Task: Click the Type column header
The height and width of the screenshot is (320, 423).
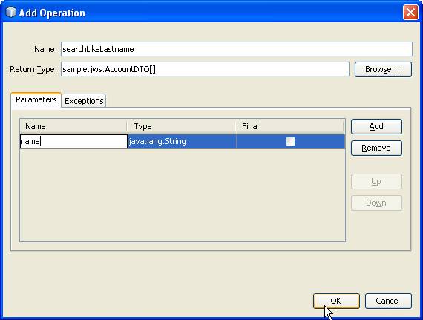Action: coord(181,126)
